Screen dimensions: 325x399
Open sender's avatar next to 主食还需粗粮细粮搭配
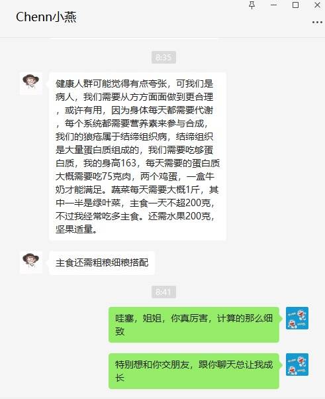tap(31, 262)
